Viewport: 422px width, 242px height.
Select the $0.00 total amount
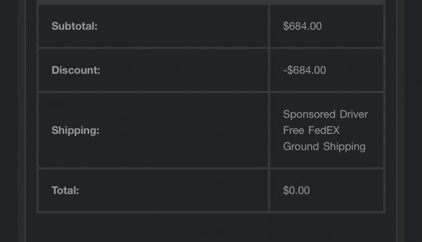tap(296, 191)
